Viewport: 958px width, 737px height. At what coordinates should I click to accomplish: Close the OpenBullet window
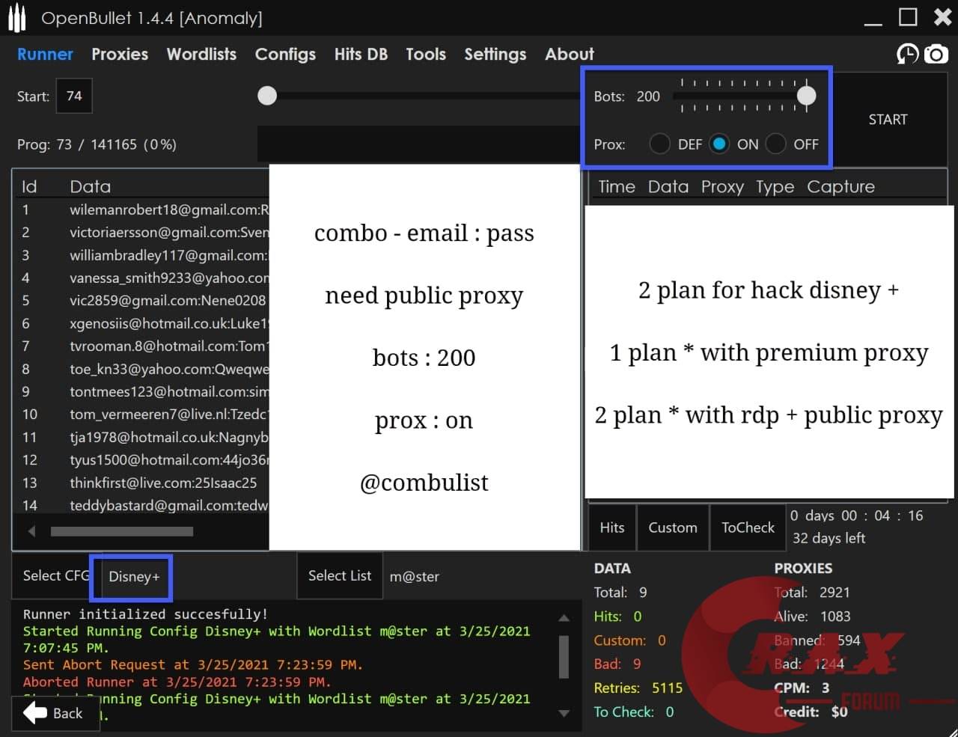point(942,17)
